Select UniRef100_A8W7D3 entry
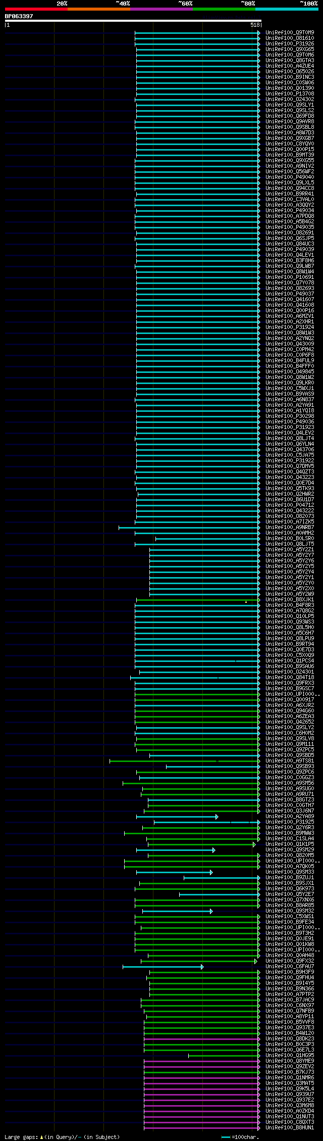 [x=290, y=133]
